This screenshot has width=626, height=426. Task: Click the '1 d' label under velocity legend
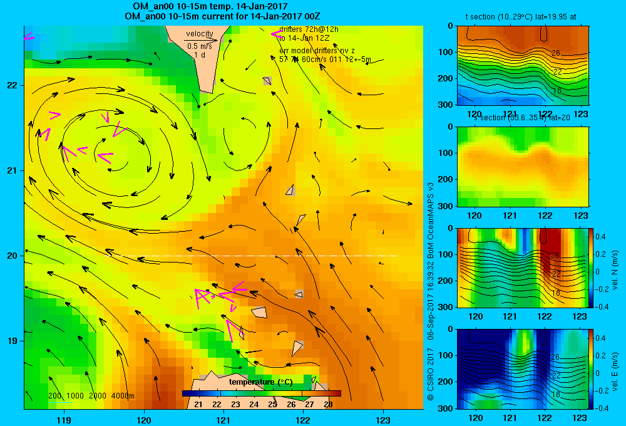pyautogui.click(x=200, y=55)
